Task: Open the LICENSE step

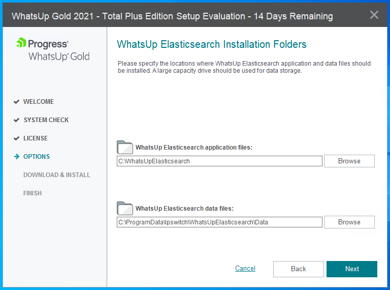Action: click(x=36, y=138)
